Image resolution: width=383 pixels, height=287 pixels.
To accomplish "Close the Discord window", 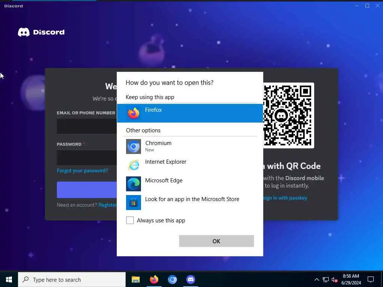I will click(x=378, y=6).
